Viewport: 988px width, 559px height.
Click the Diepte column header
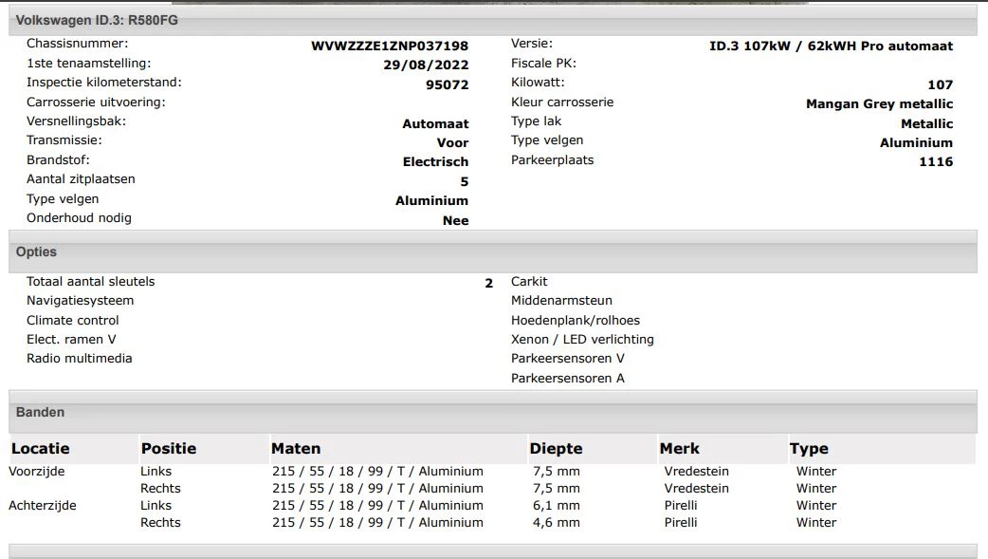556,448
